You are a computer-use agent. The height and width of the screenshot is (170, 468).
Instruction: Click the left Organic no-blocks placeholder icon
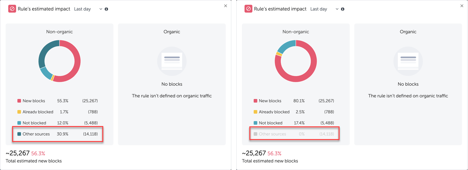(172, 61)
